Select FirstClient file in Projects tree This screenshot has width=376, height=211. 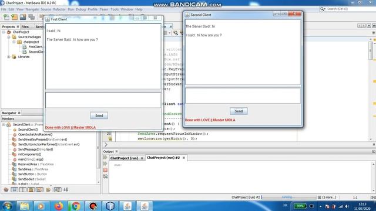tap(35, 47)
